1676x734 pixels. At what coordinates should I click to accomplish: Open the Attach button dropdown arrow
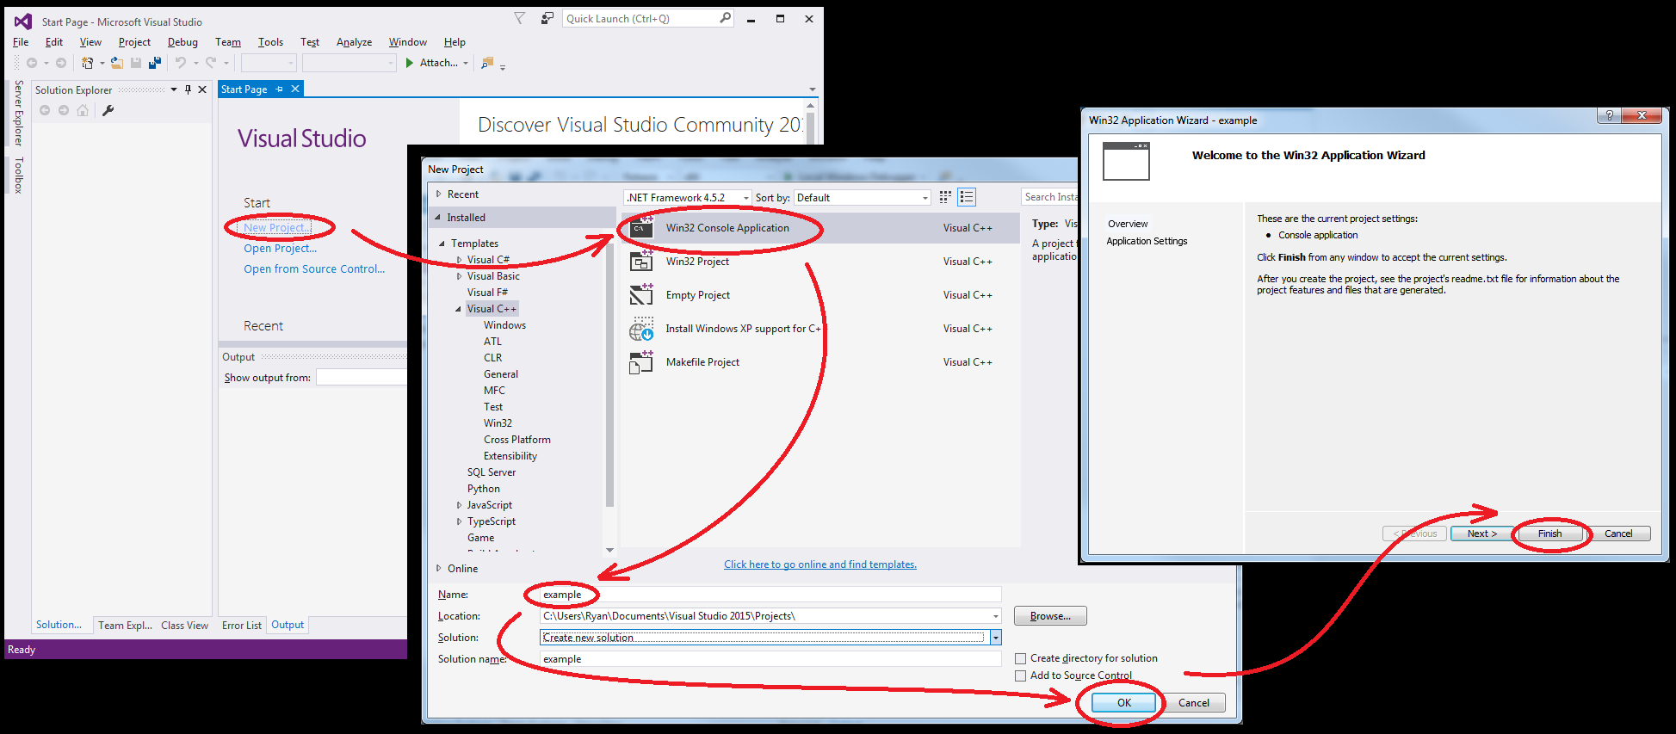[466, 63]
